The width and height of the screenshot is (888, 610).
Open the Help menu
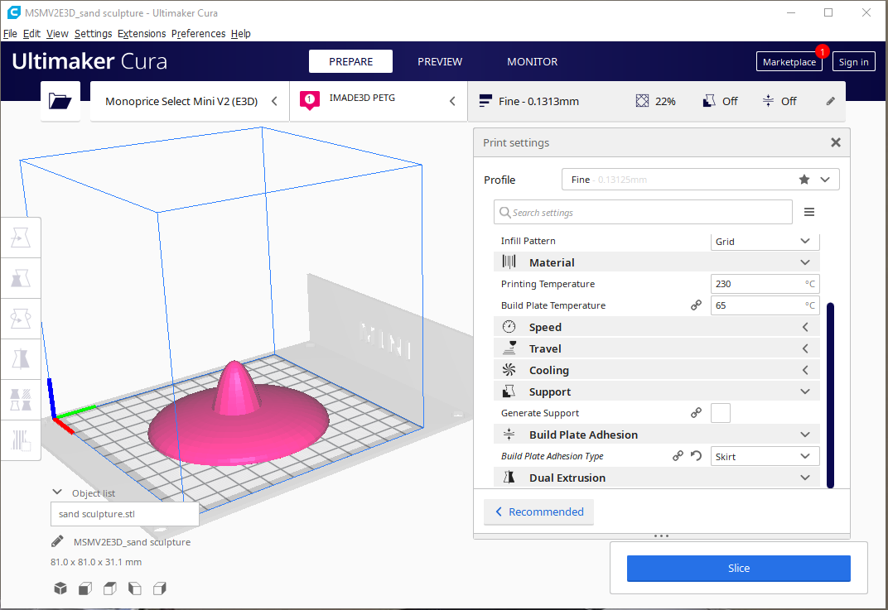241,33
